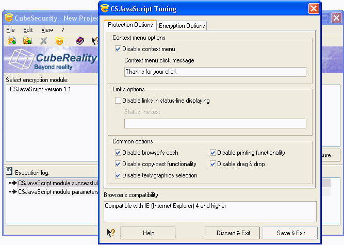Close the CSJavaScript Tuning dialog
The height and width of the screenshot is (245, 344).
(314, 9)
